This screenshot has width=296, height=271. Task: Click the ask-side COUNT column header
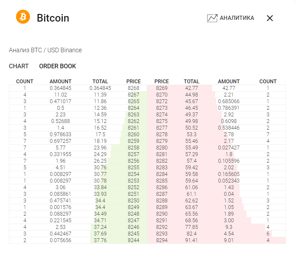click(268, 82)
